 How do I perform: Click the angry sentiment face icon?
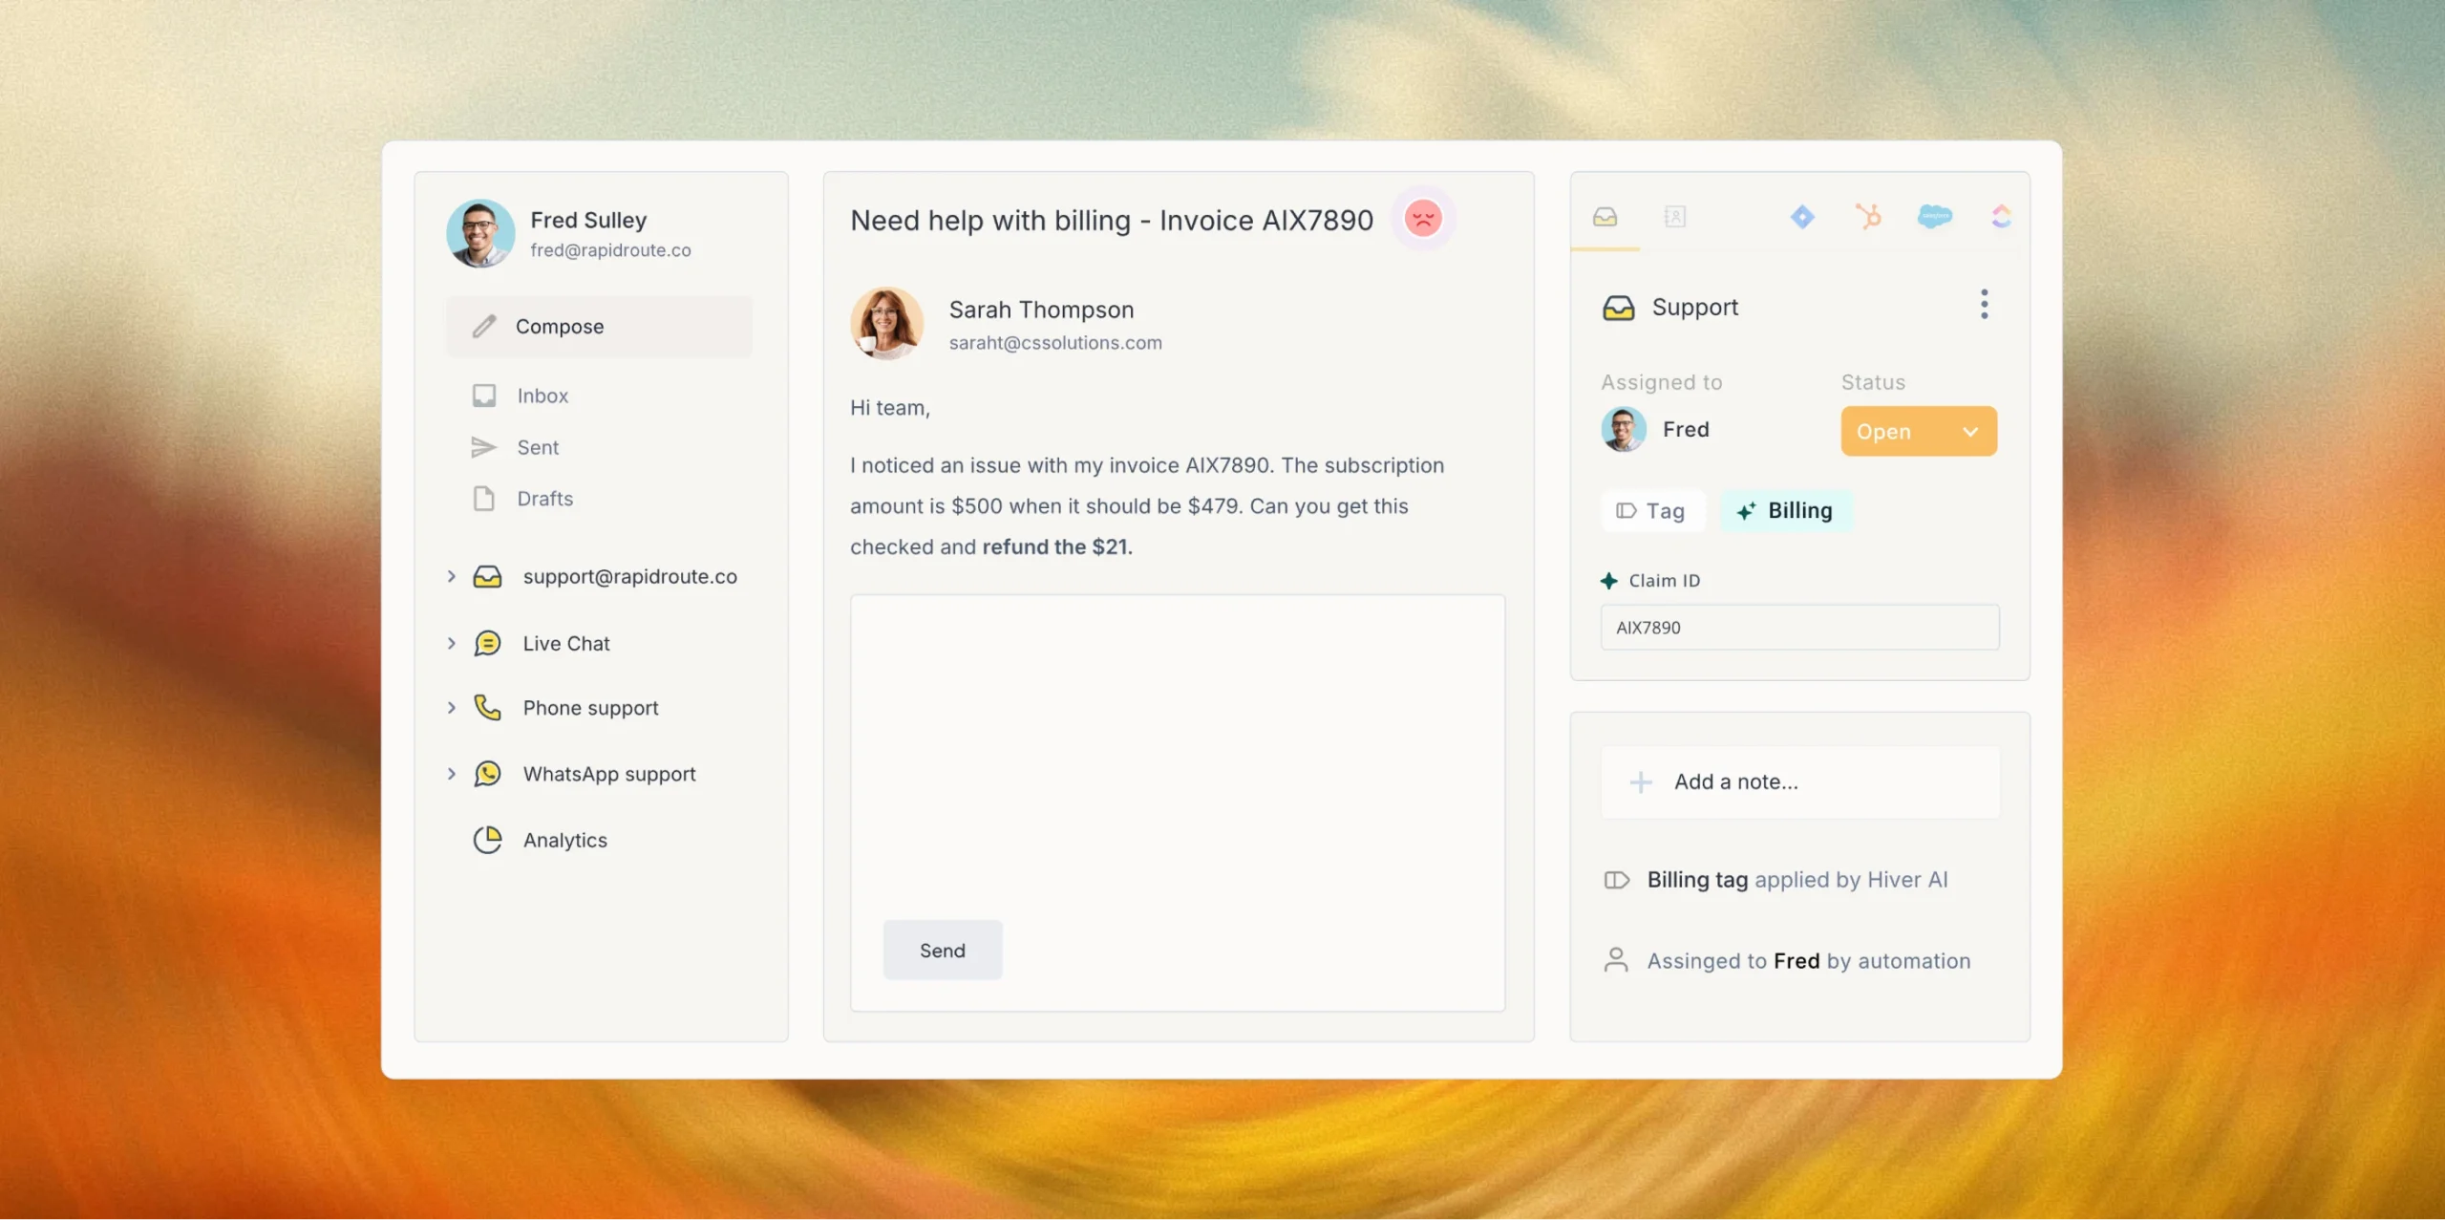click(1422, 219)
